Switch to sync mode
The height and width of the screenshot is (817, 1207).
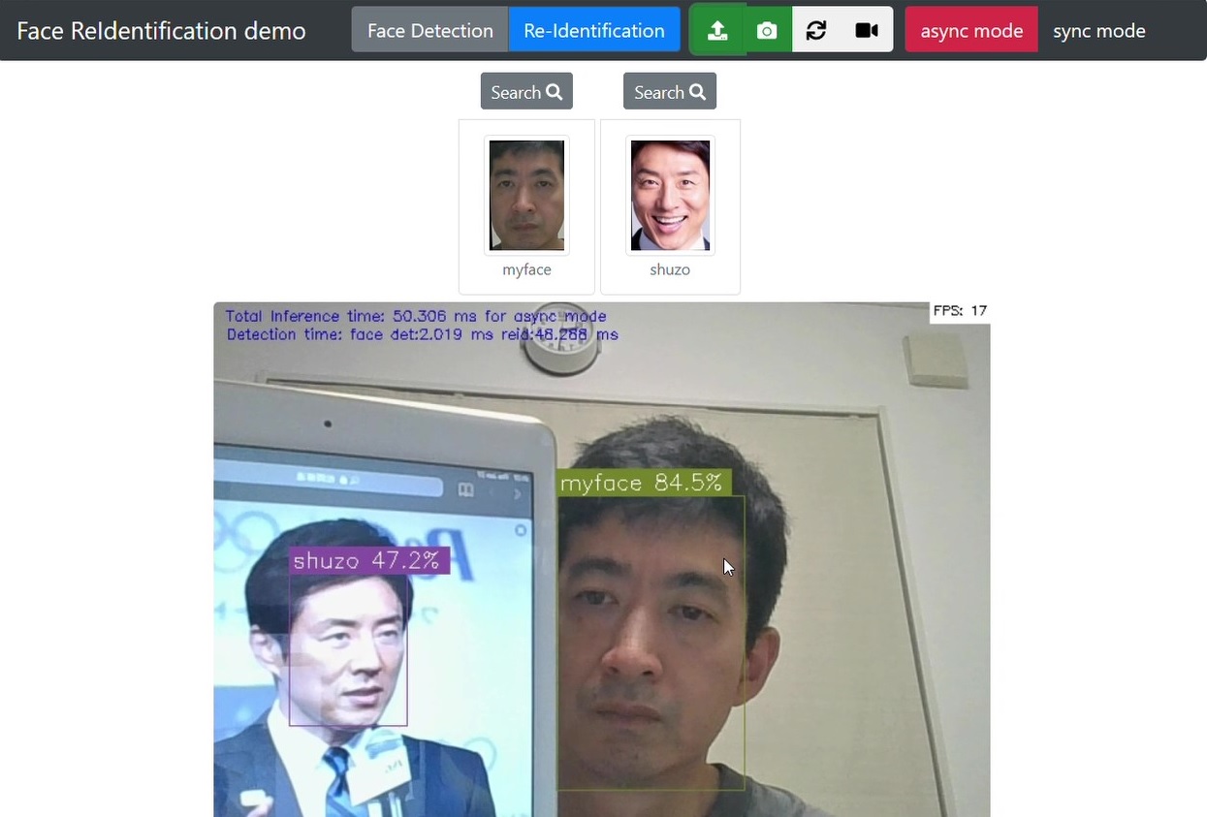[1099, 30]
